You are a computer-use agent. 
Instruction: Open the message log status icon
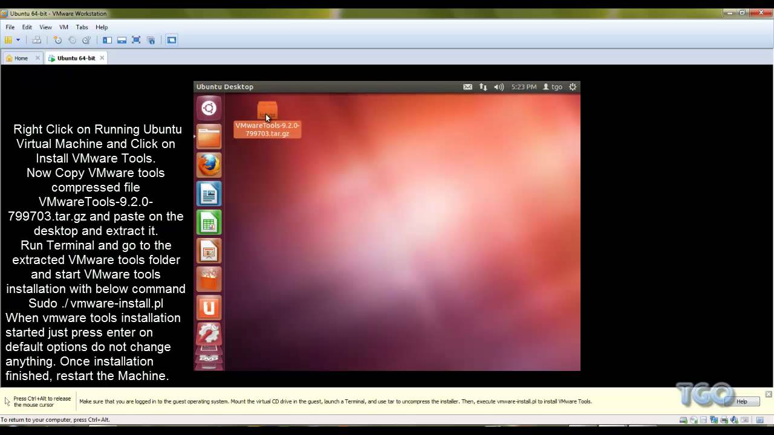click(760, 420)
